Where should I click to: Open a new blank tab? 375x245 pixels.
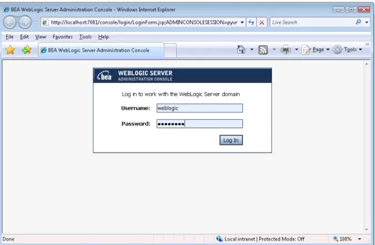[171, 51]
